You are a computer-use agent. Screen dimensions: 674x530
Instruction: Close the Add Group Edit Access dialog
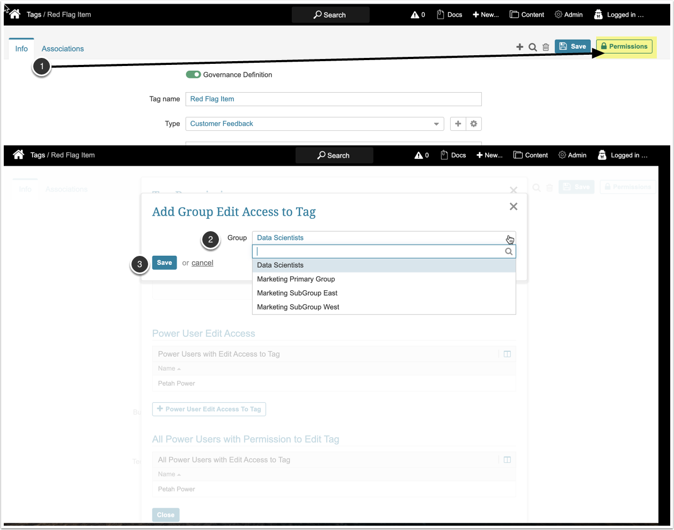[514, 207]
